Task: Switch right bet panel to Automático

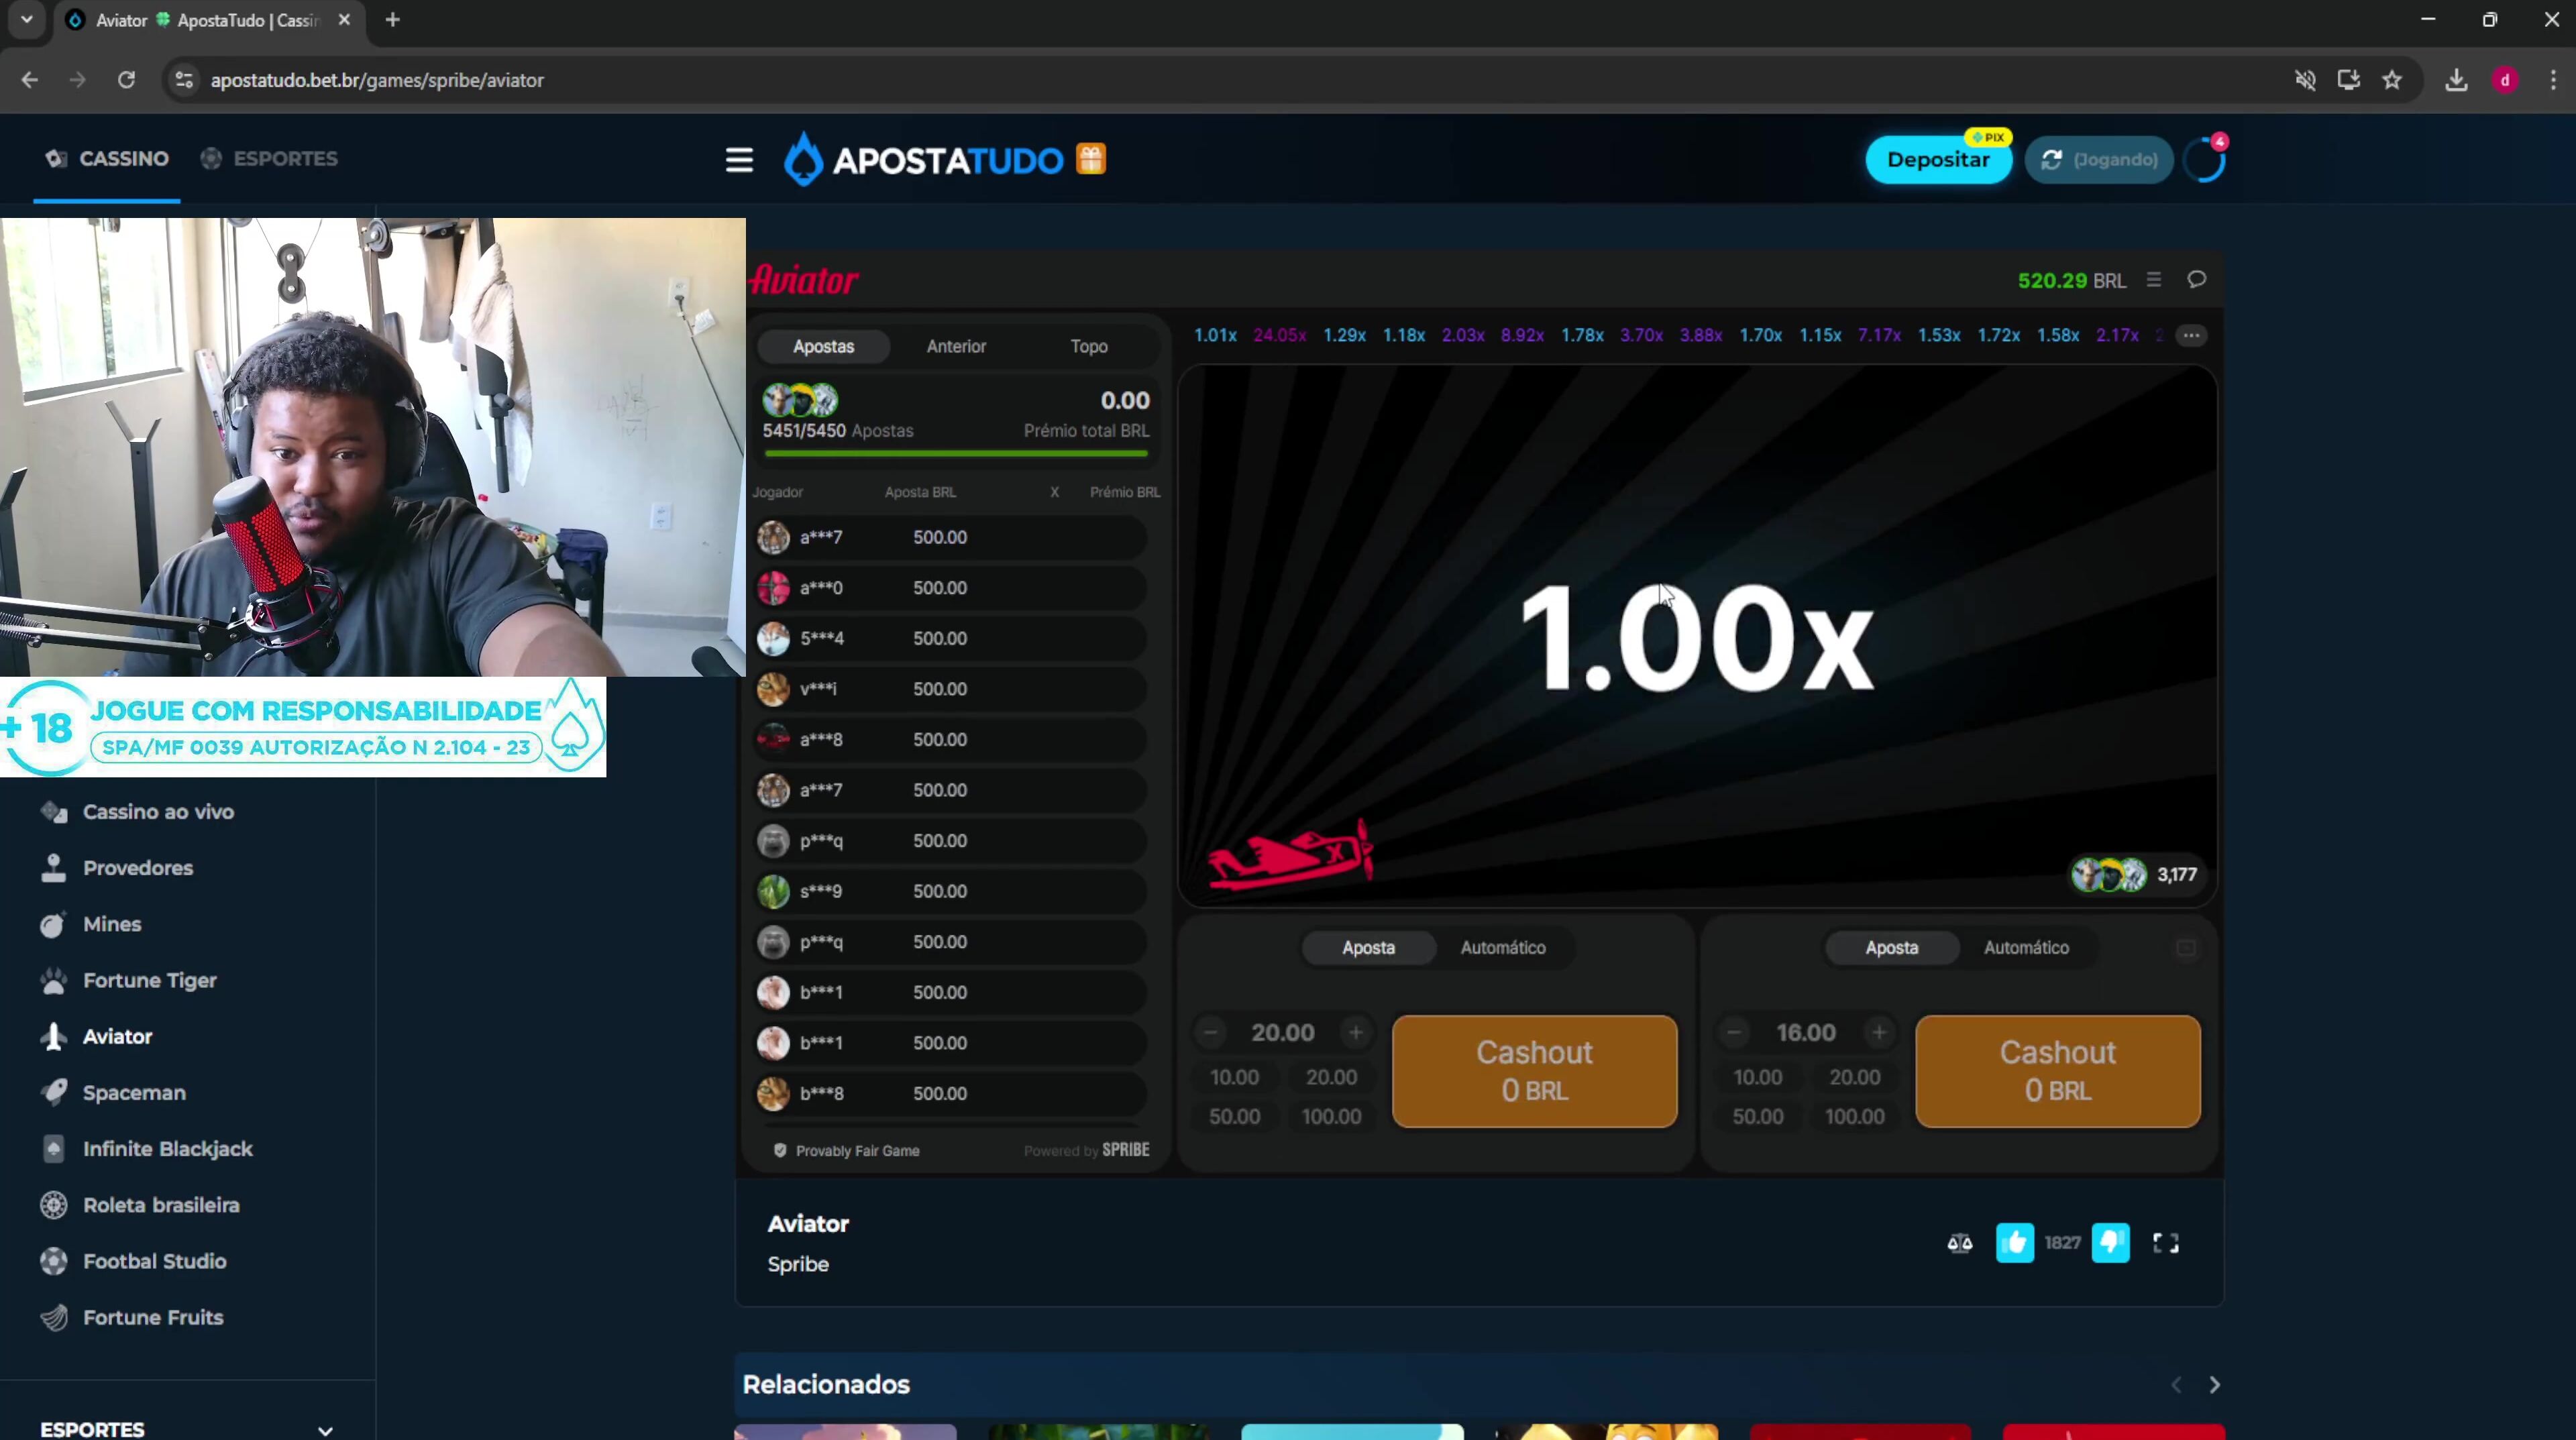Action: [x=2026, y=947]
